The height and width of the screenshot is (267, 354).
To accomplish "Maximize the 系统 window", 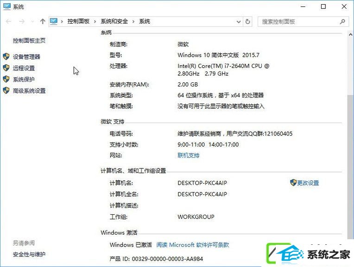I will 323,6.
